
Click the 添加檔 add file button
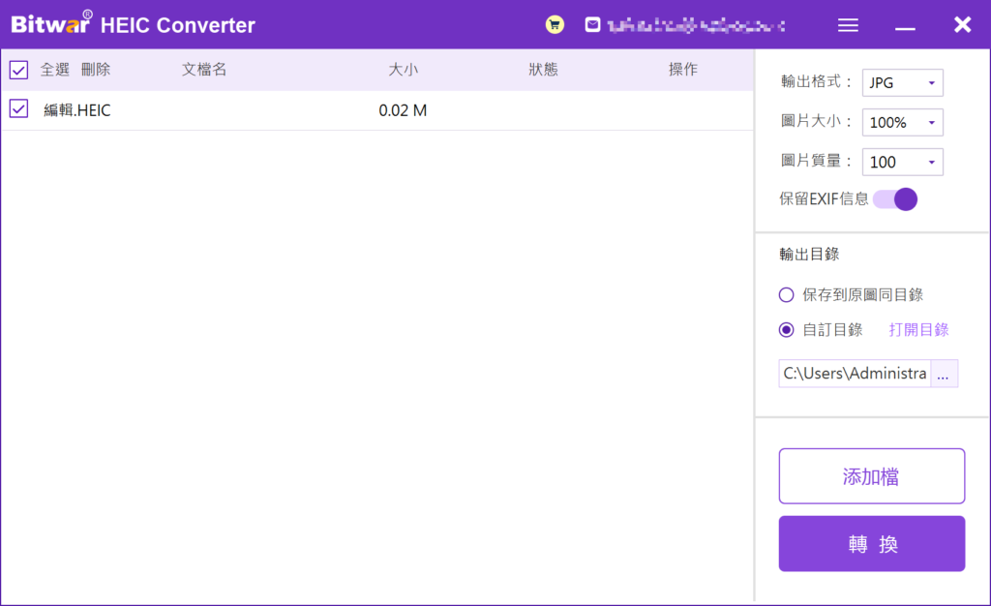[x=872, y=476]
